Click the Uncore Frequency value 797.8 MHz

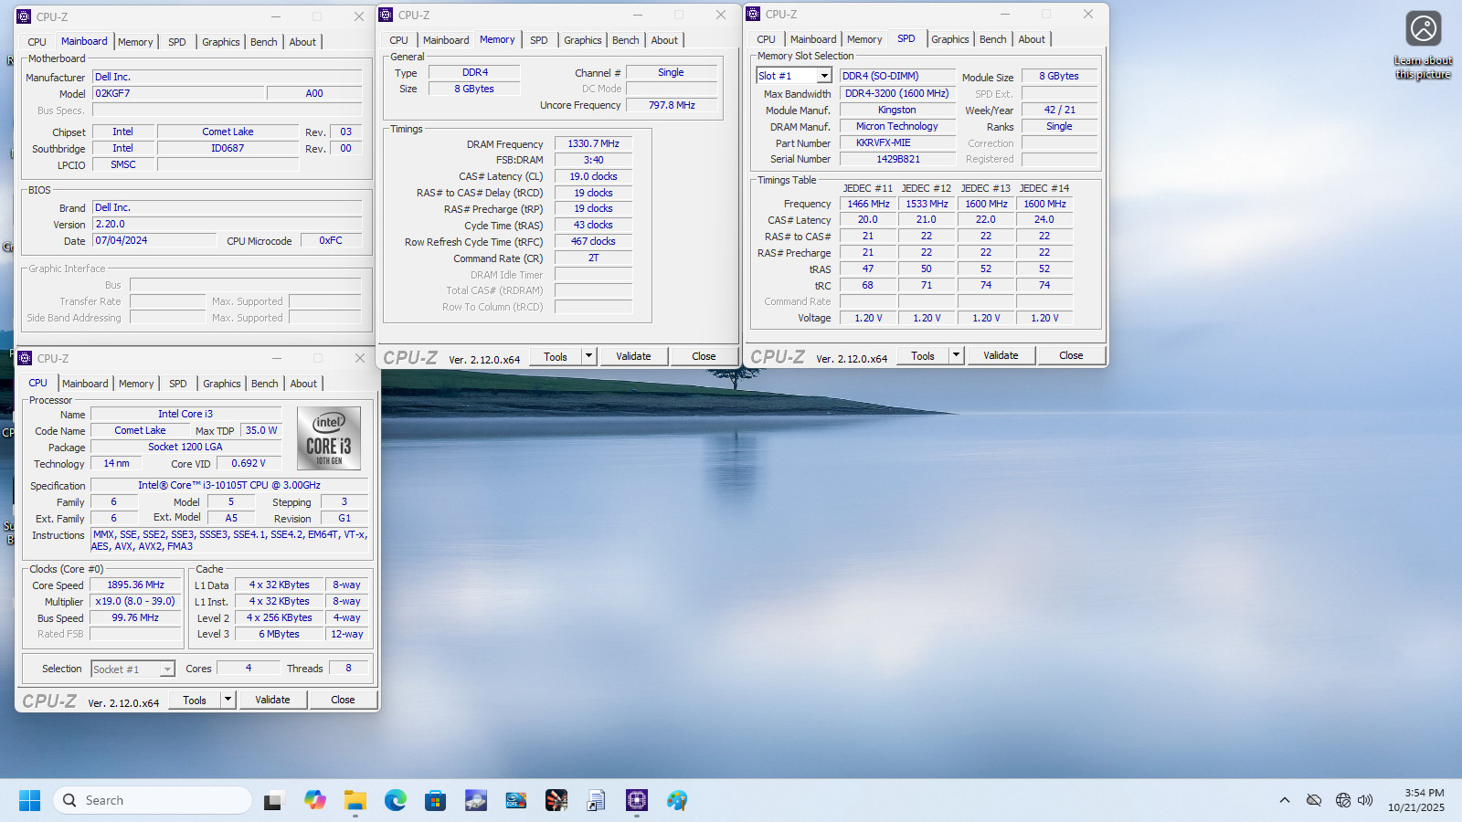pyautogui.click(x=672, y=105)
